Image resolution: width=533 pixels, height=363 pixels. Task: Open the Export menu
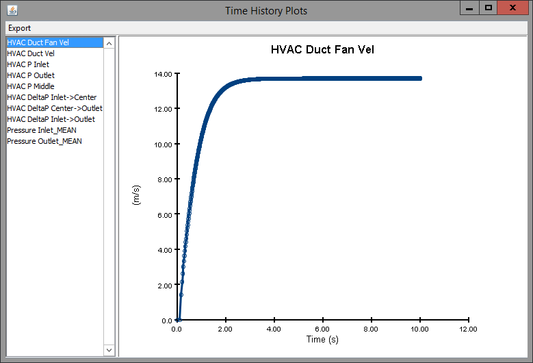(x=19, y=28)
